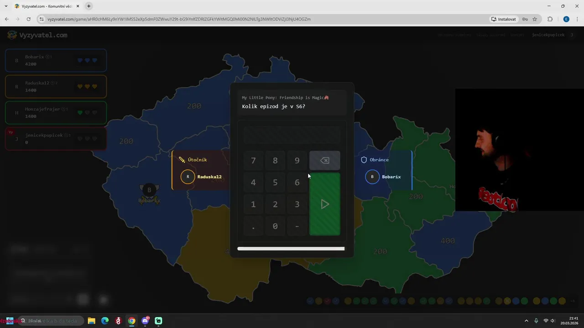Click Raduska12 attacker avatar circle
Image resolution: width=584 pixels, height=328 pixels.
pos(188,177)
